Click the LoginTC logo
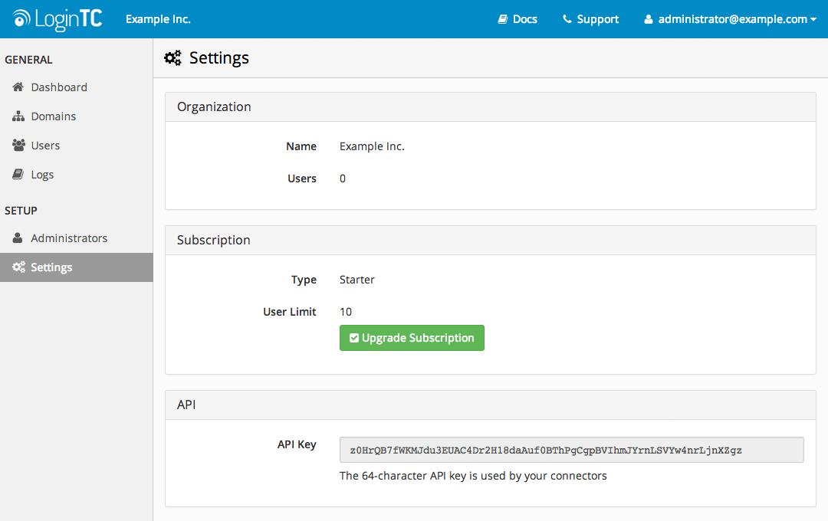 [57, 19]
